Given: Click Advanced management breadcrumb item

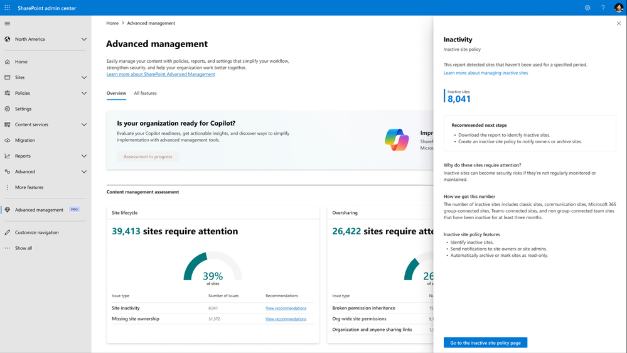Looking at the screenshot, I should pos(151,23).
